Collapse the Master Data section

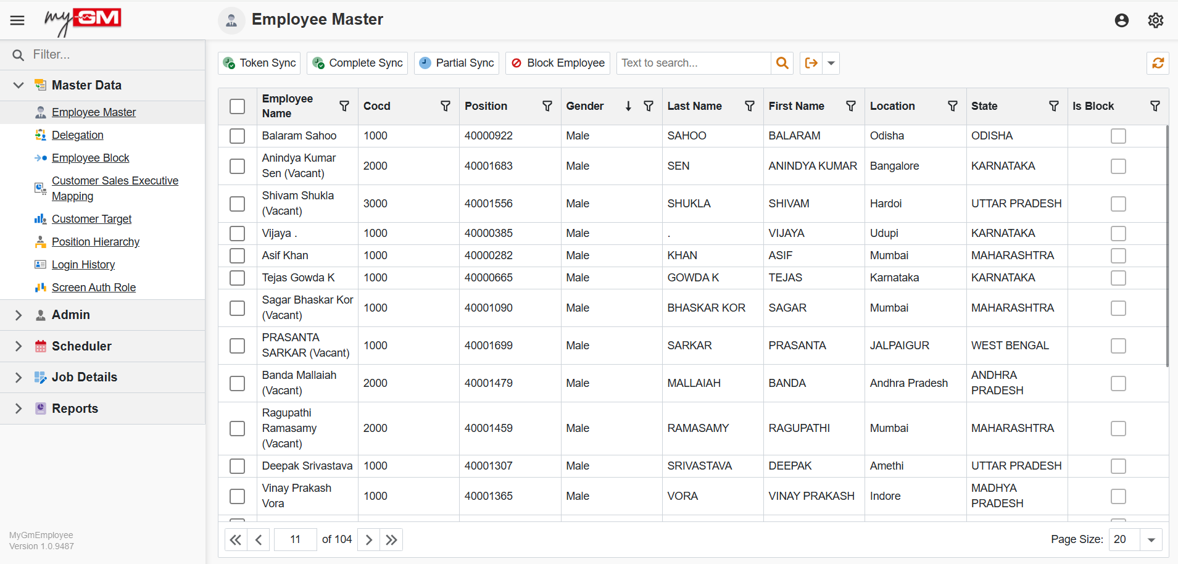pos(18,85)
